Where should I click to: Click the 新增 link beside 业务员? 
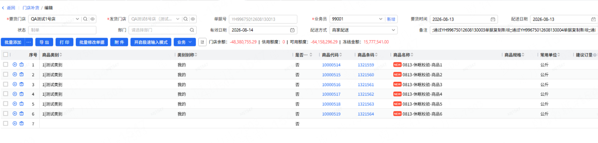[391, 19]
